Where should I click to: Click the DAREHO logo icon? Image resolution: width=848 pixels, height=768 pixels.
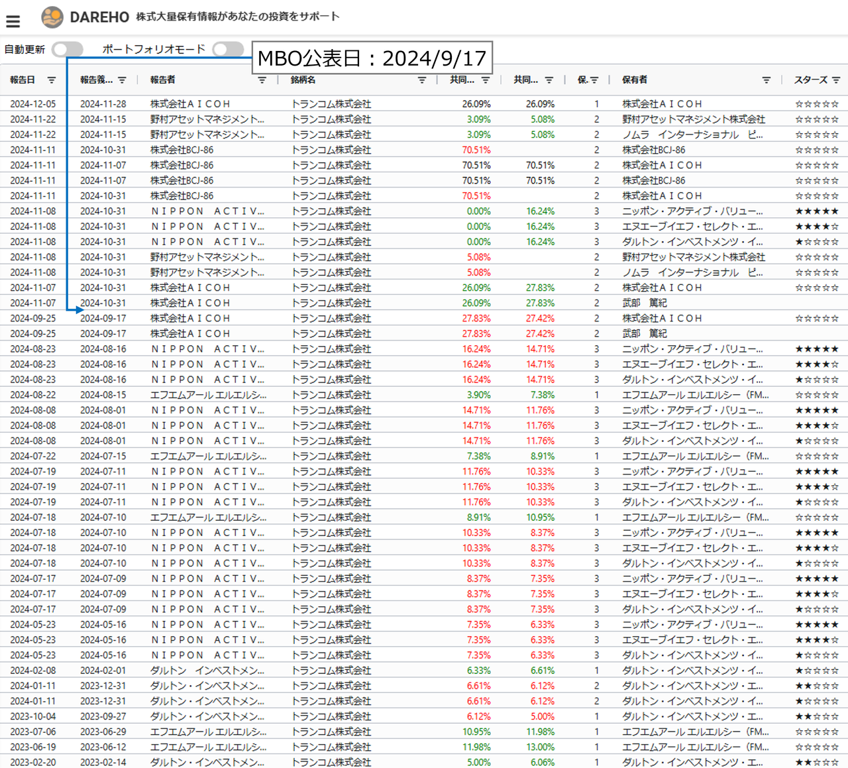(x=52, y=17)
